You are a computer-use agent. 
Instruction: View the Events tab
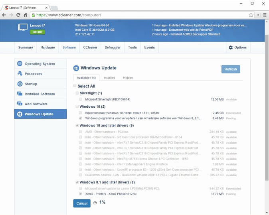tap(149, 47)
